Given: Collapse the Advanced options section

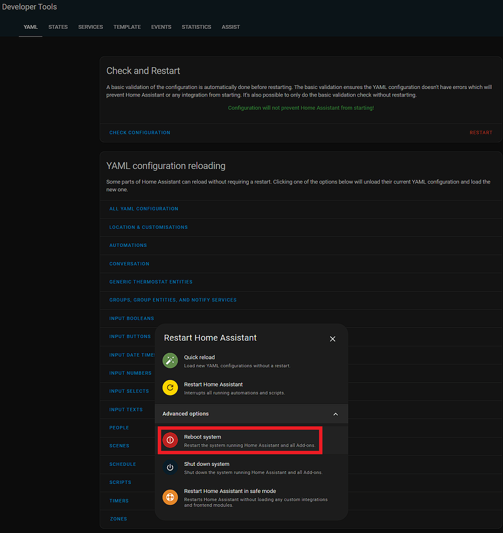Looking at the screenshot, I should [336, 414].
